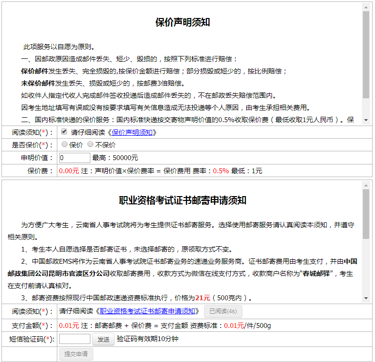Open the 职业资格考试证书邮寄申请须知 hyperlink

click(x=147, y=311)
